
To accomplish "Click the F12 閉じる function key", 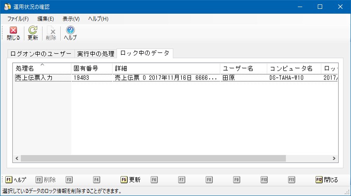I will point(327,180).
